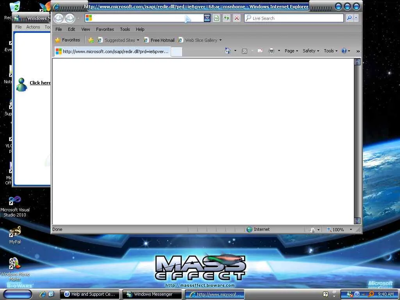Click the Messenger icon in the system tray
Screen dimensions: 400x300
click(349, 295)
